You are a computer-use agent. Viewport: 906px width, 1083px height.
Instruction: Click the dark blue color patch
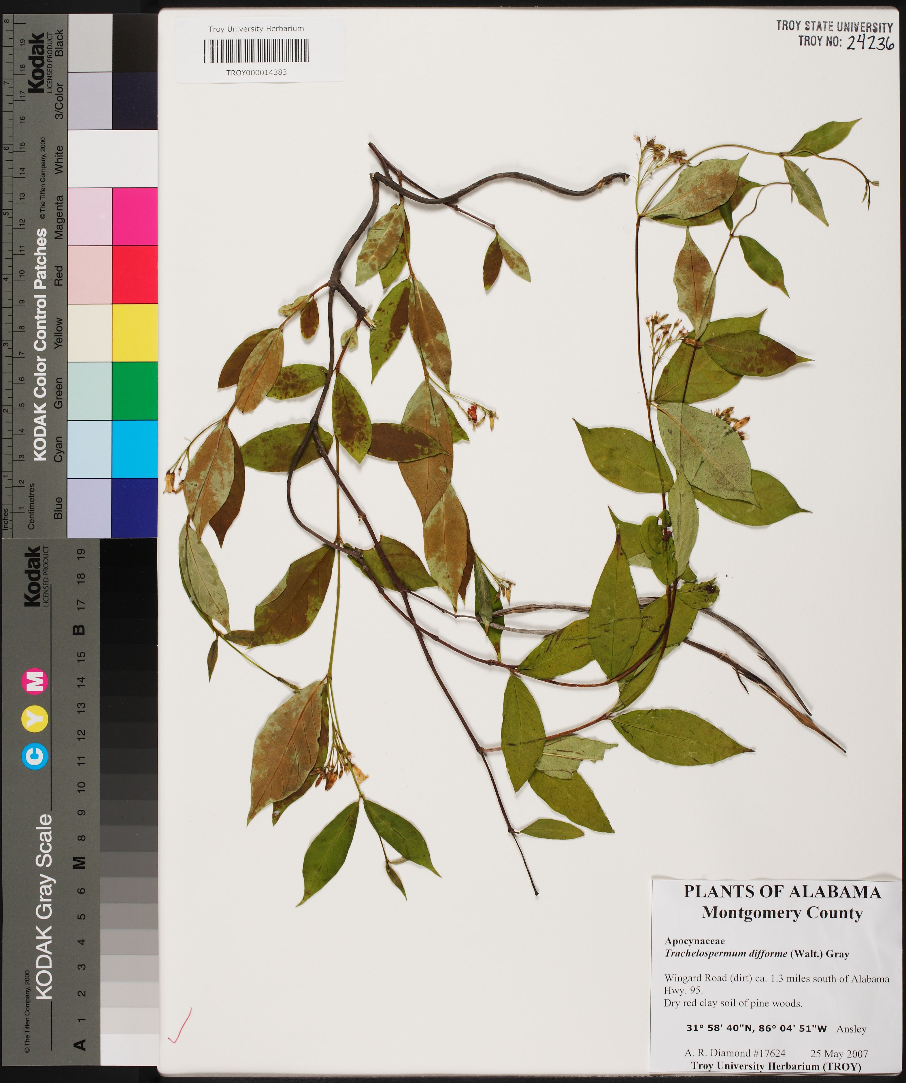coord(135,507)
